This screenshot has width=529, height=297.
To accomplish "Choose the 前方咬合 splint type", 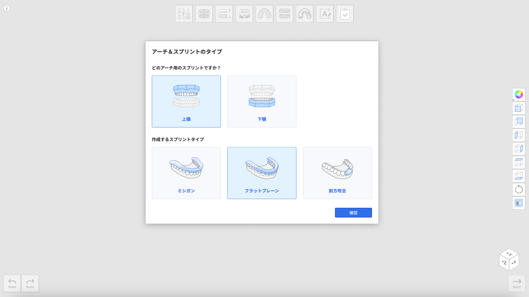I will (x=337, y=173).
